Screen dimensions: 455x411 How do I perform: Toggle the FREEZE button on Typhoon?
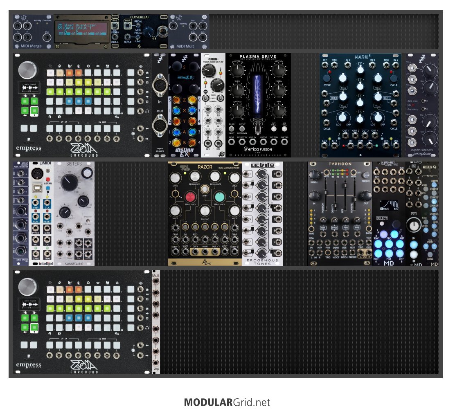pos(366,175)
